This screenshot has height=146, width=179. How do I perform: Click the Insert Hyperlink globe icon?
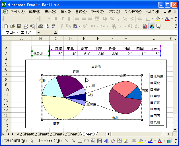click(x=114, y=26)
